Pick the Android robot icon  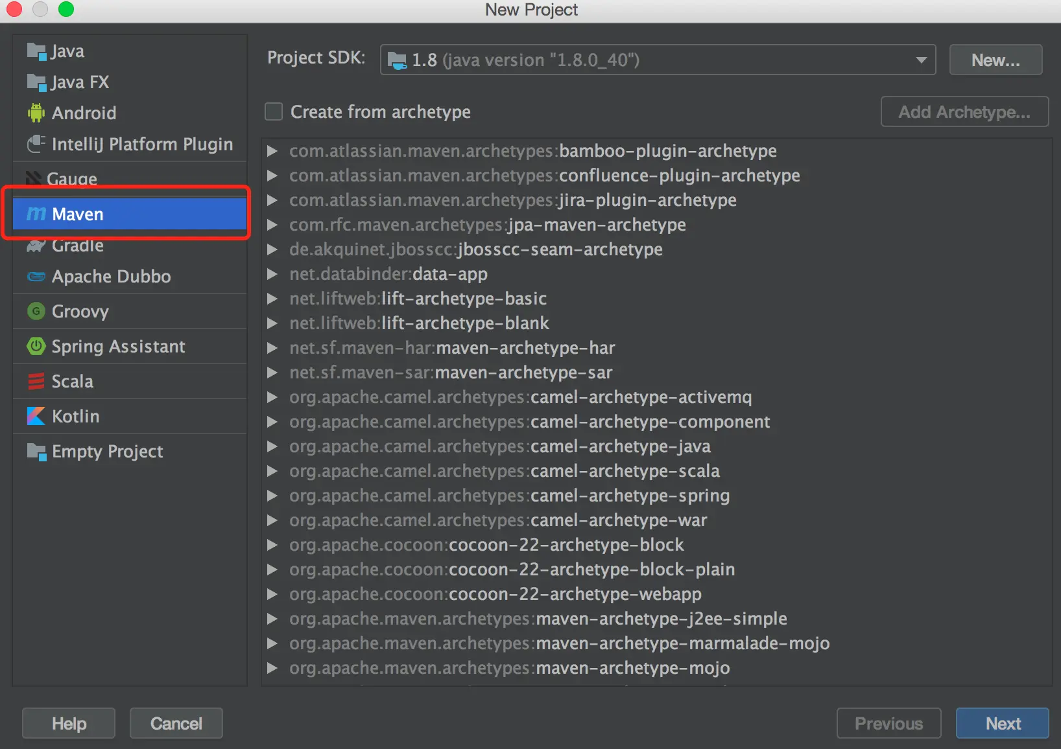point(36,113)
